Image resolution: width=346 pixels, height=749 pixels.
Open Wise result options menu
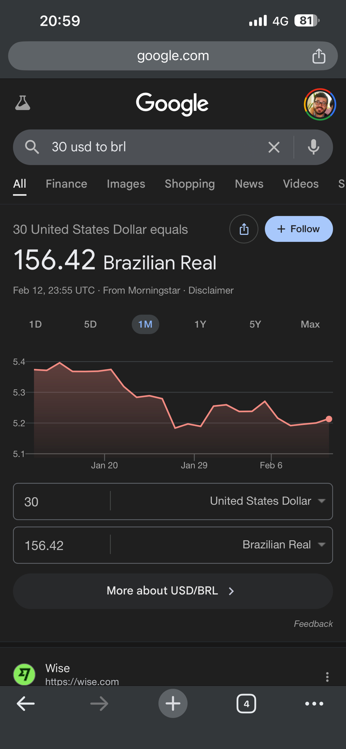[x=327, y=677]
